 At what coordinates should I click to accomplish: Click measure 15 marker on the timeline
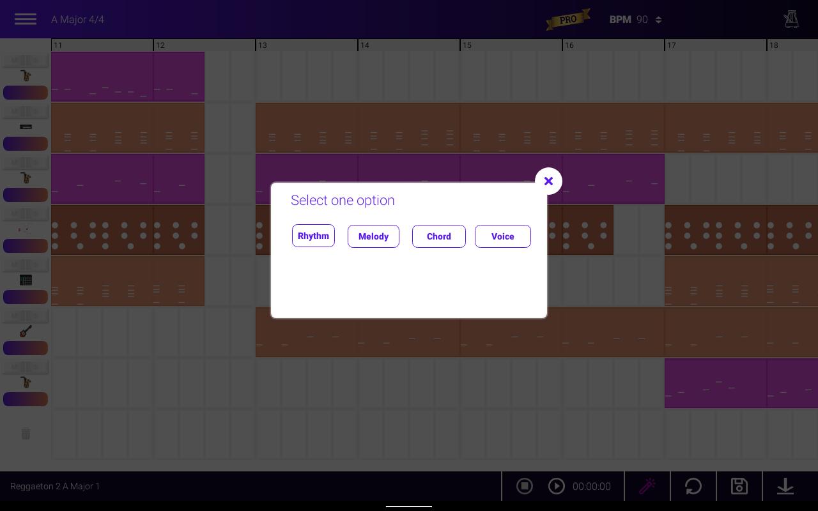click(468, 45)
